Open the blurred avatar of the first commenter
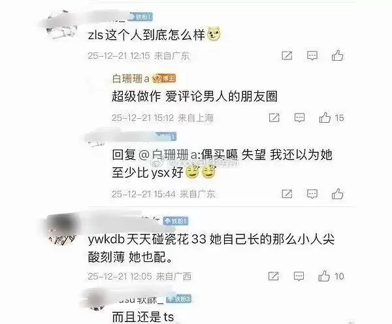This screenshot has width=392, height=324. [x=59, y=25]
